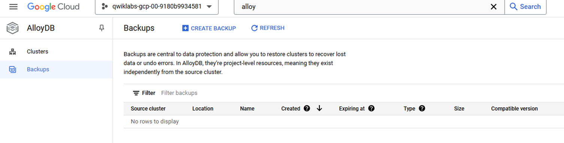
Task: Open help tooltip next to Type column
Action: [422, 108]
